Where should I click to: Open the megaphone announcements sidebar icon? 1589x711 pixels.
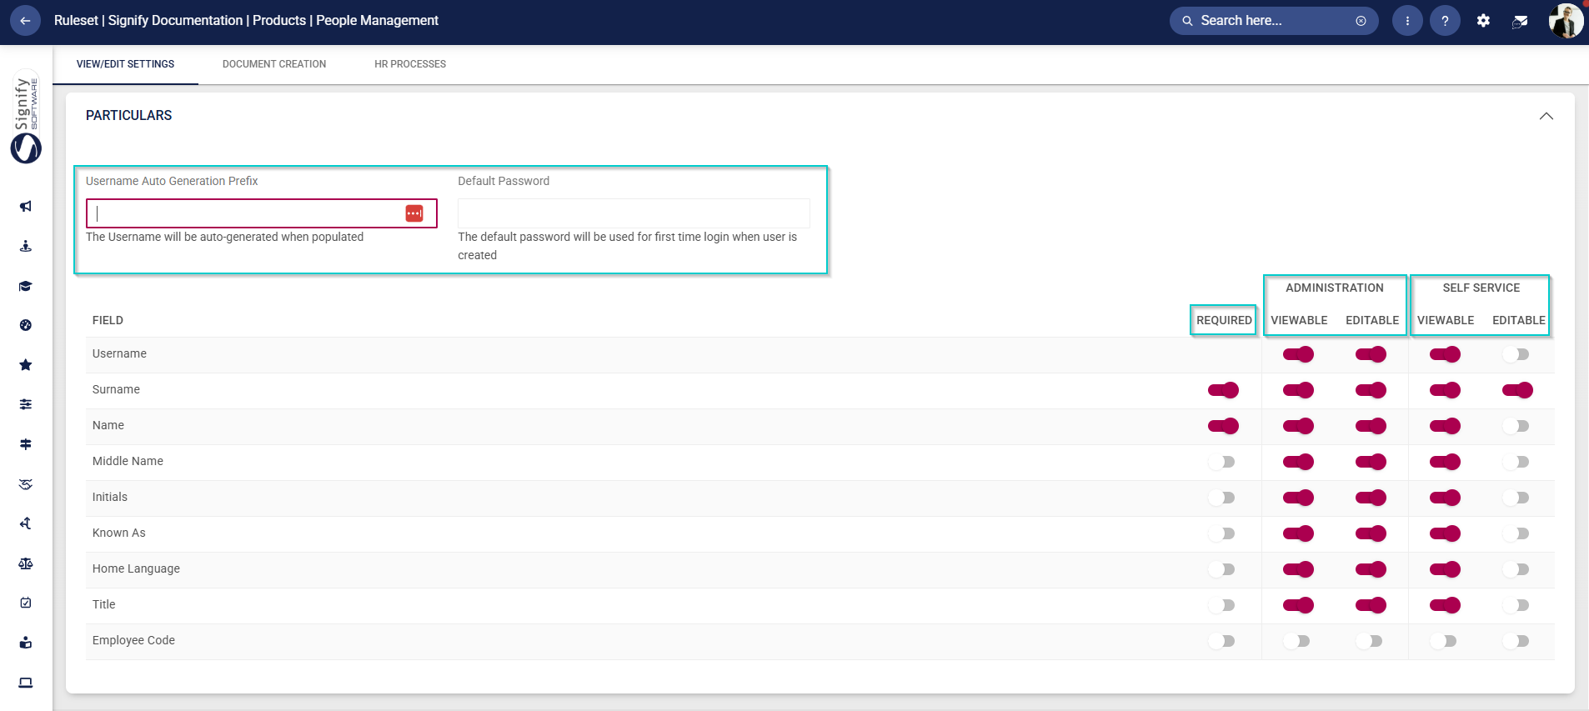tap(26, 206)
